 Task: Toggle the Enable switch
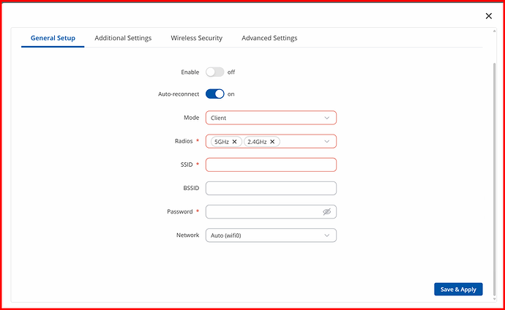pos(215,72)
